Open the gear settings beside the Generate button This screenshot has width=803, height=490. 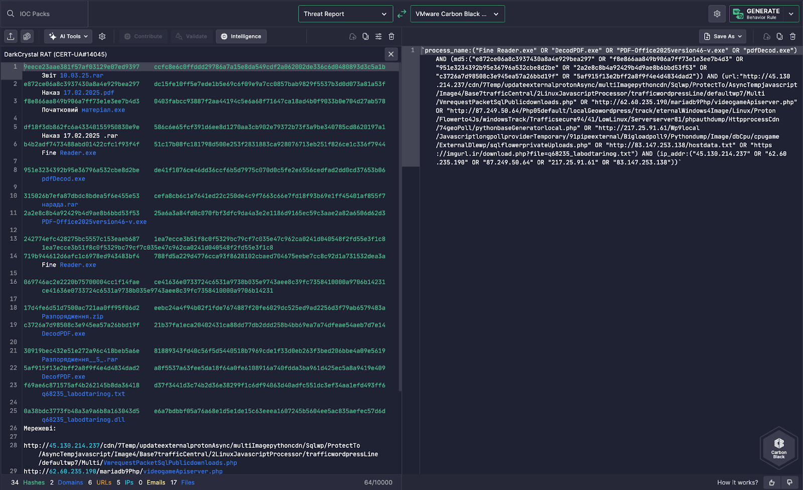point(717,14)
